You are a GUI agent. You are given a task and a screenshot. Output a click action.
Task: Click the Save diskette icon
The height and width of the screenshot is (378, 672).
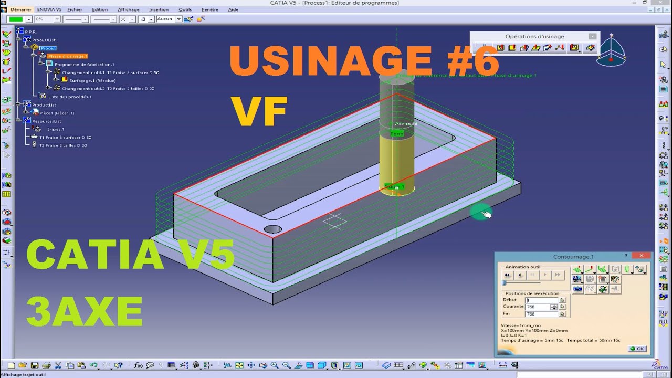[x=35, y=365]
